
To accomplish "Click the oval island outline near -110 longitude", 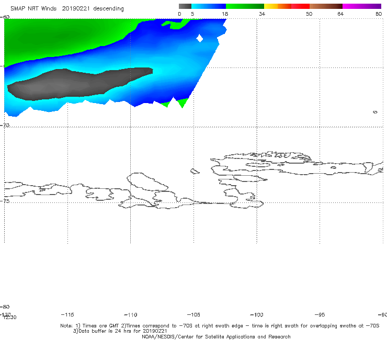I will 147,182.
